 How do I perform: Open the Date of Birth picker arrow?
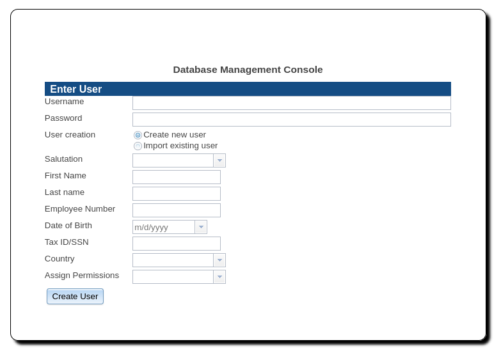tap(201, 227)
